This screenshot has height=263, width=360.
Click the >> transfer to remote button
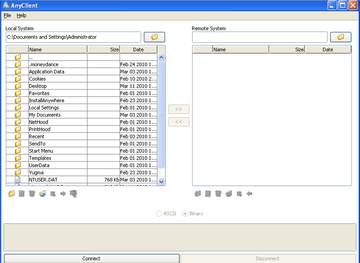[179, 109]
